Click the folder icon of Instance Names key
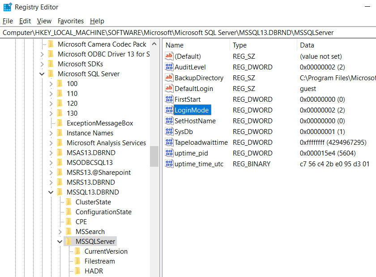 tap(60, 133)
